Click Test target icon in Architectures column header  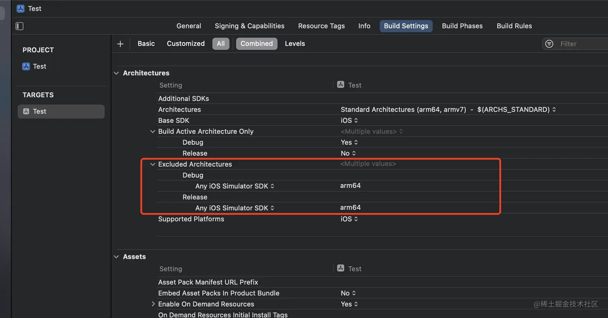(x=341, y=85)
